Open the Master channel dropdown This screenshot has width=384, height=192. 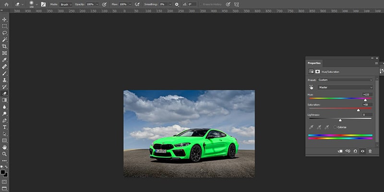pyautogui.click(x=345, y=87)
